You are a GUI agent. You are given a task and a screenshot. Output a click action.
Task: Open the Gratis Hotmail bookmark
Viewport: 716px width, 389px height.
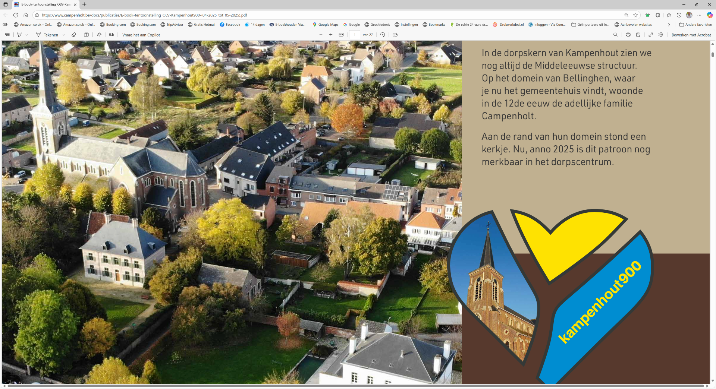[x=202, y=25]
